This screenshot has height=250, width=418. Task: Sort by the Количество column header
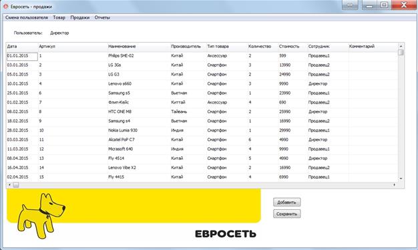coord(263,46)
